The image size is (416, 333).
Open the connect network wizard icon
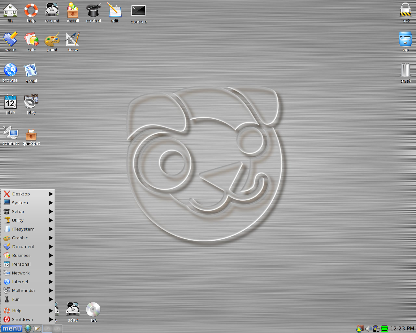coord(10,133)
